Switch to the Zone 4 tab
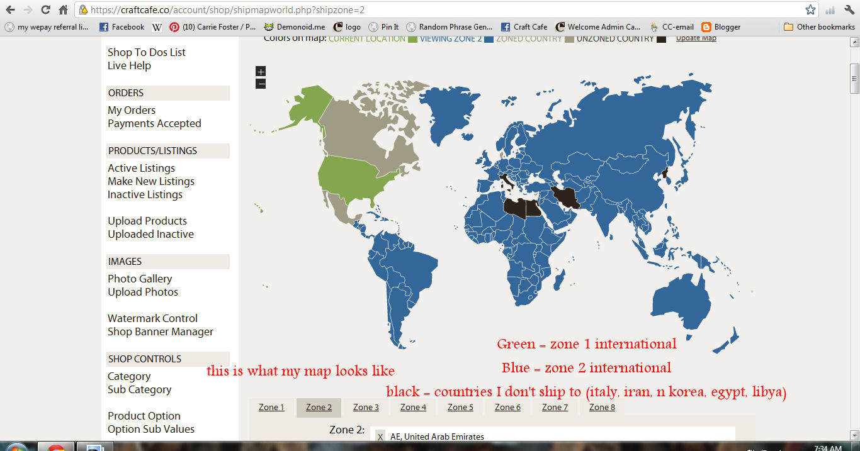This screenshot has width=860, height=451. 413,407
